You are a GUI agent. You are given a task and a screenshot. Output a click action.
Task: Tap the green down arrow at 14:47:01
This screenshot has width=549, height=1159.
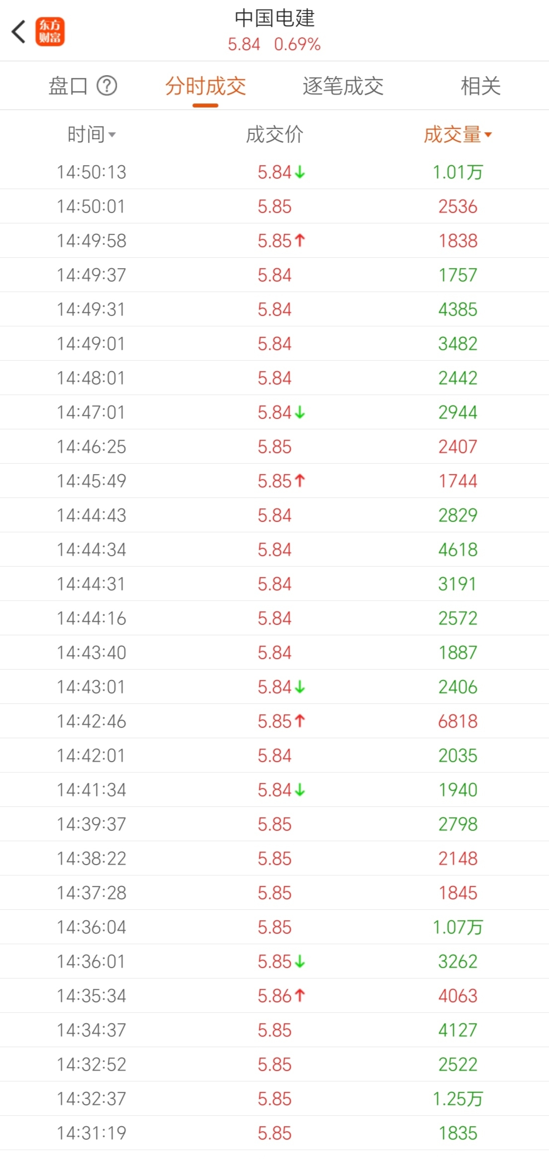click(x=300, y=412)
